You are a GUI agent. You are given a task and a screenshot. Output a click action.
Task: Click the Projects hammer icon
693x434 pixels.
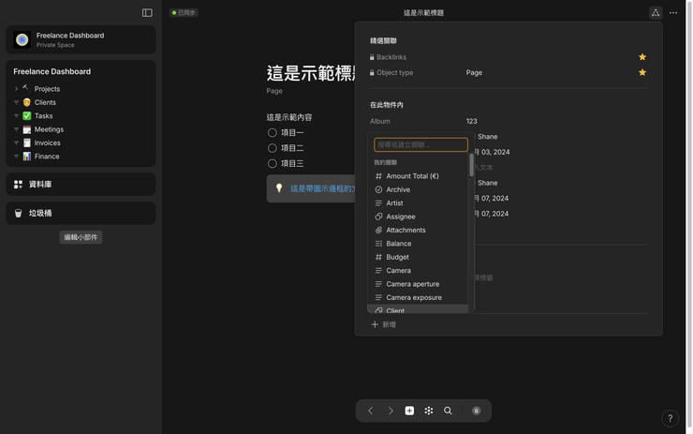coord(26,88)
